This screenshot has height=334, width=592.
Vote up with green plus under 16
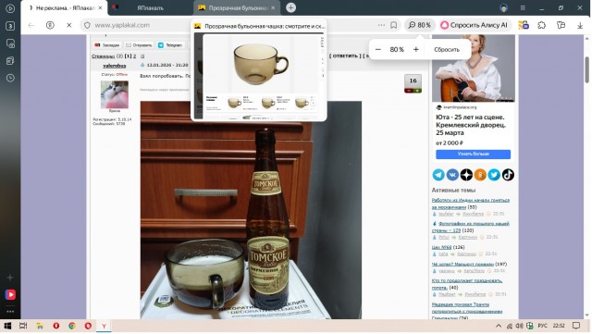click(417, 91)
